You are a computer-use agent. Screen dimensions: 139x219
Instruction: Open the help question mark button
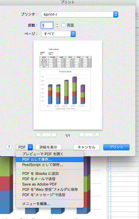tap(9, 147)
